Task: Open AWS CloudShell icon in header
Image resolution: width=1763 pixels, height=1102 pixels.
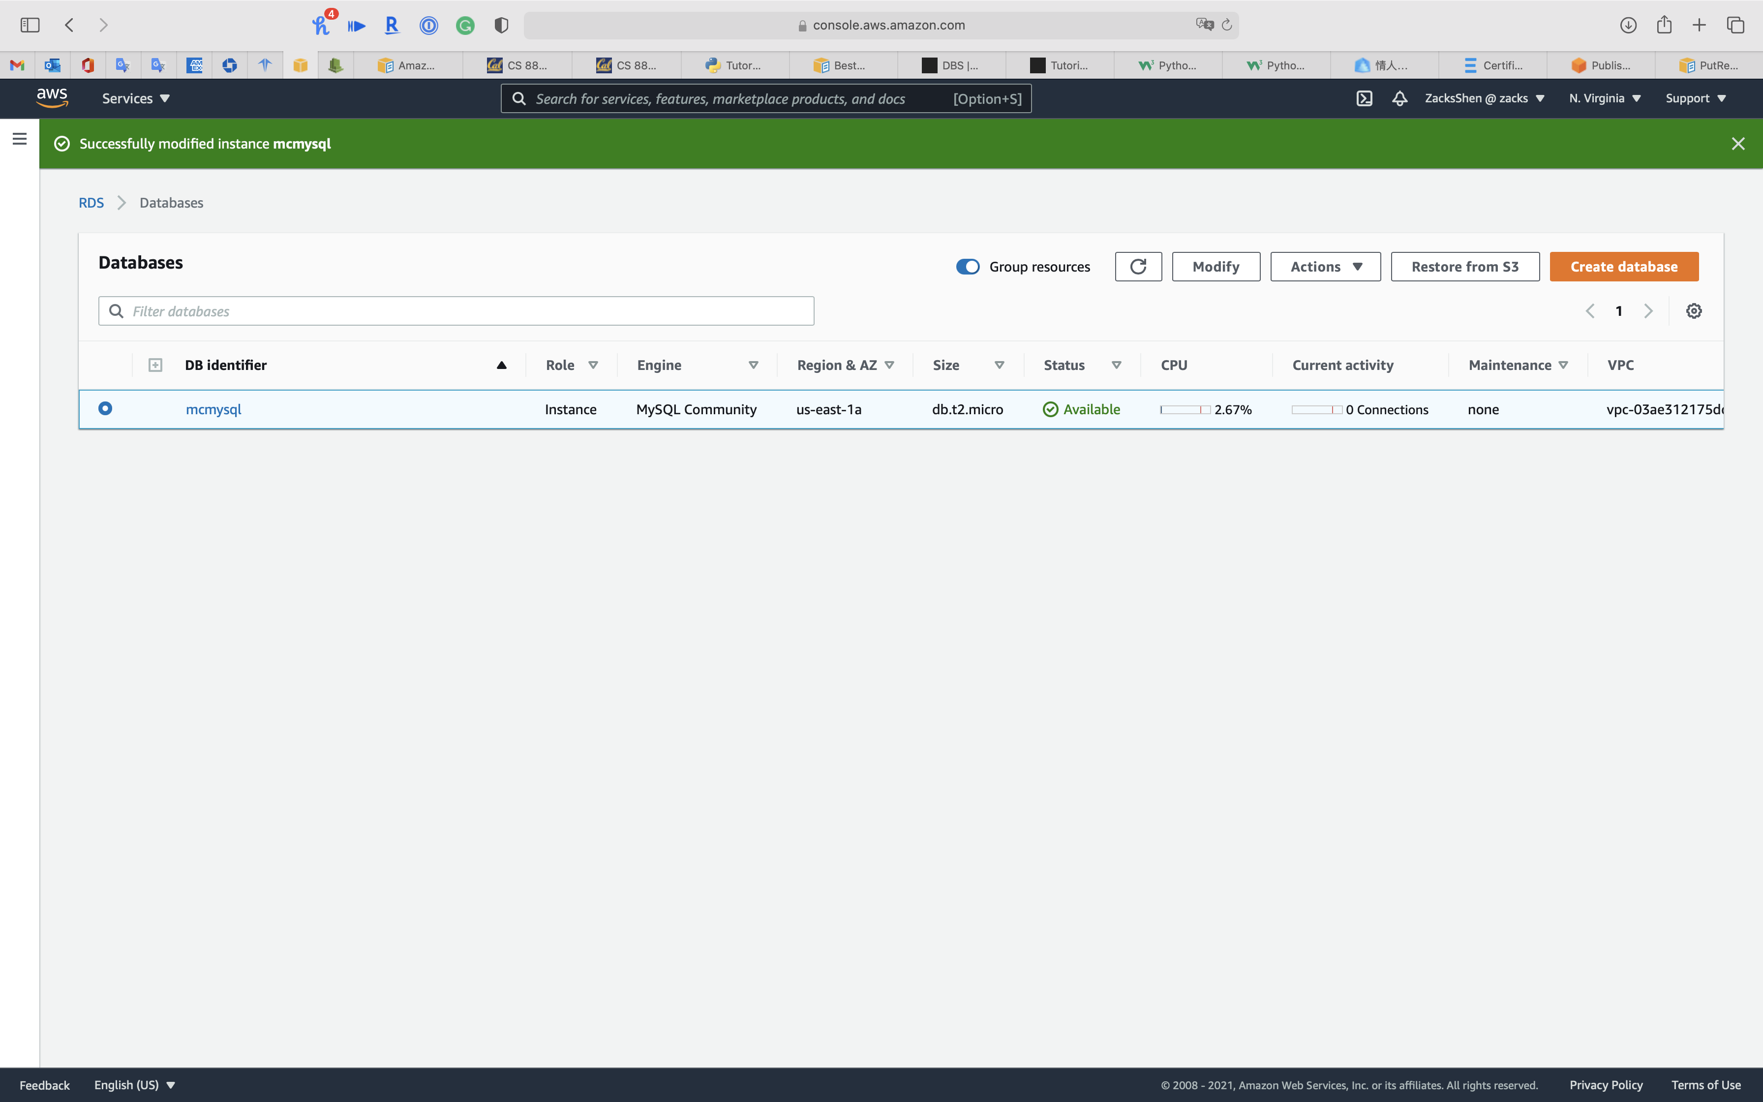Action: pos(1364,98)
